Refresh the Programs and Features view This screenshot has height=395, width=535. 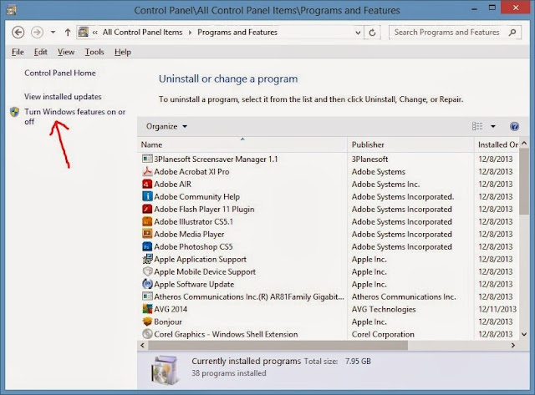click(372, 33)
